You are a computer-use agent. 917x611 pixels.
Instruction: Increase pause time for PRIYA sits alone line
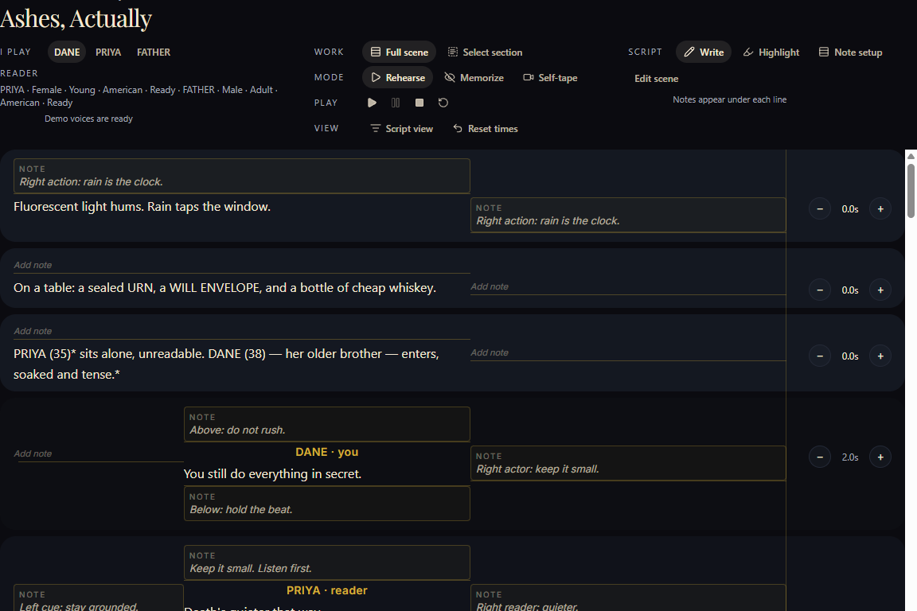[x=880, y=356]
